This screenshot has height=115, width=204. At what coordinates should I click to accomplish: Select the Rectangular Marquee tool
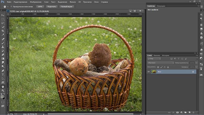[x=3, y=19]
